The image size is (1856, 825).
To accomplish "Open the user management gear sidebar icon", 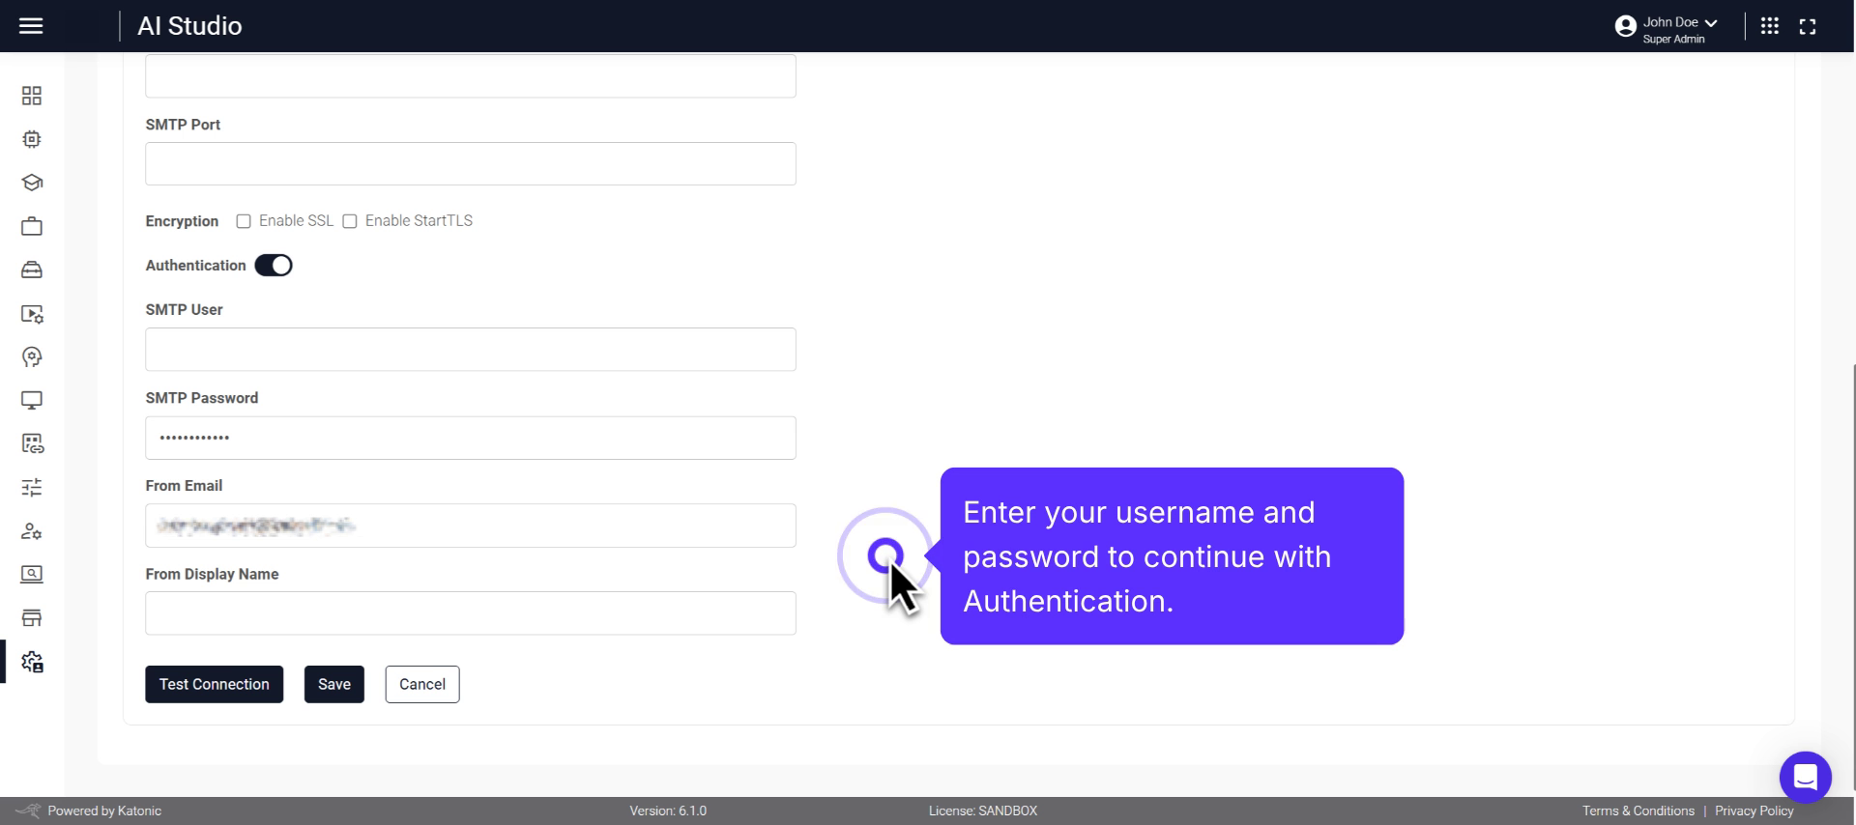I will click(x=32, y=531).
